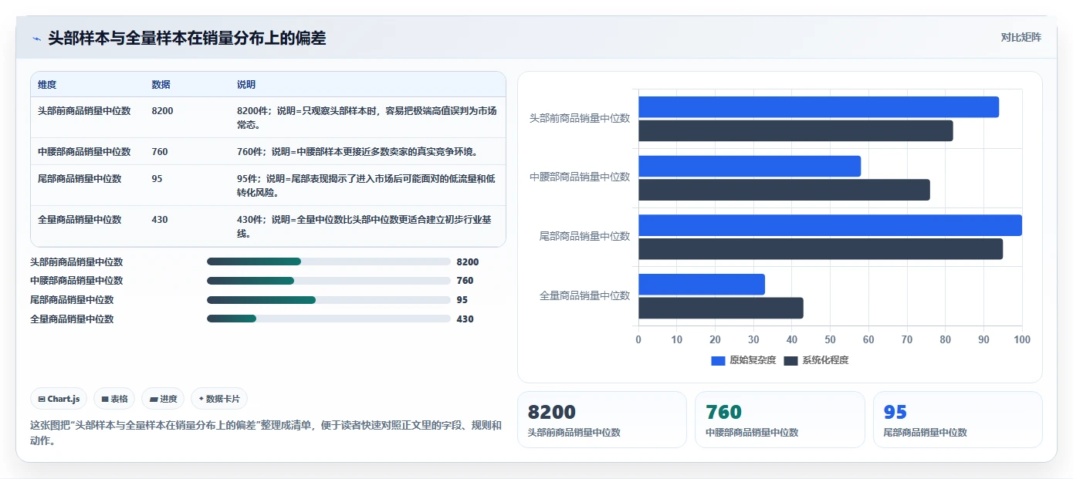Click the 进度 tag chip
This screenshot has height=479, width=1073.
[163, 399]
